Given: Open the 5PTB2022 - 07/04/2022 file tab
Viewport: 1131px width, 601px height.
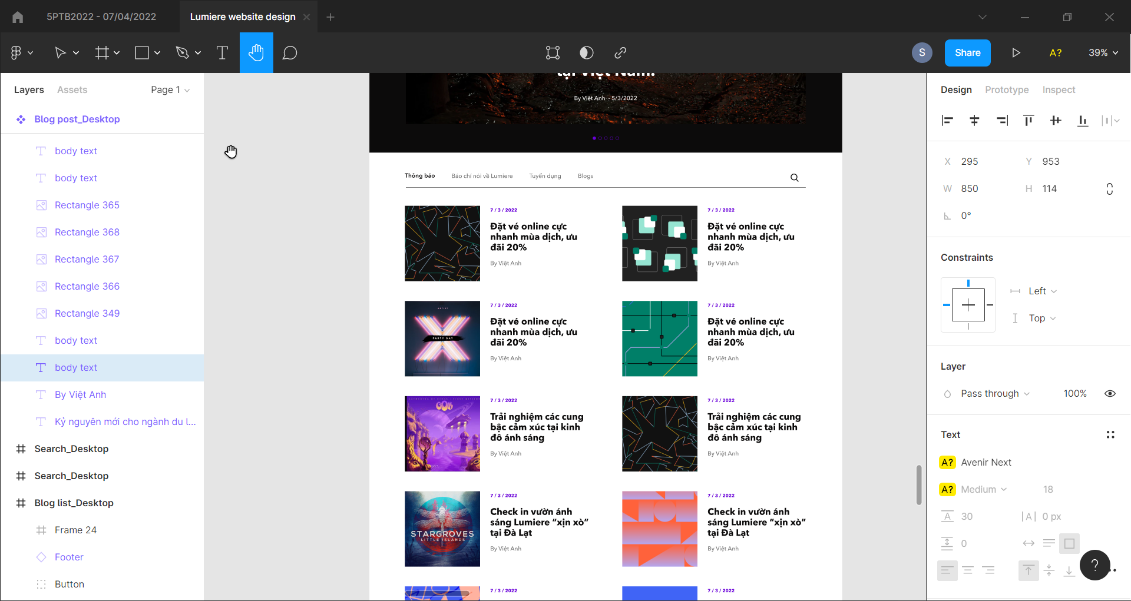Looking at the screenshot, I should point(101,17).
